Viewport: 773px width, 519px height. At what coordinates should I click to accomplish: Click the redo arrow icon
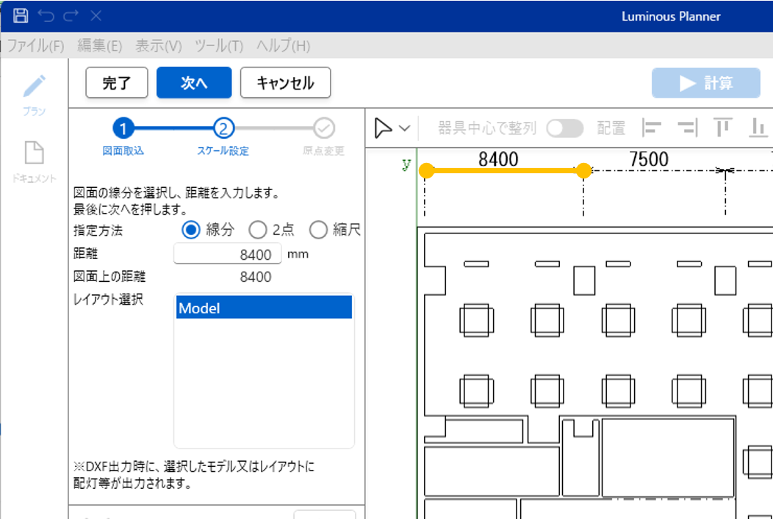pyautogui.click(x=71, y=15)
